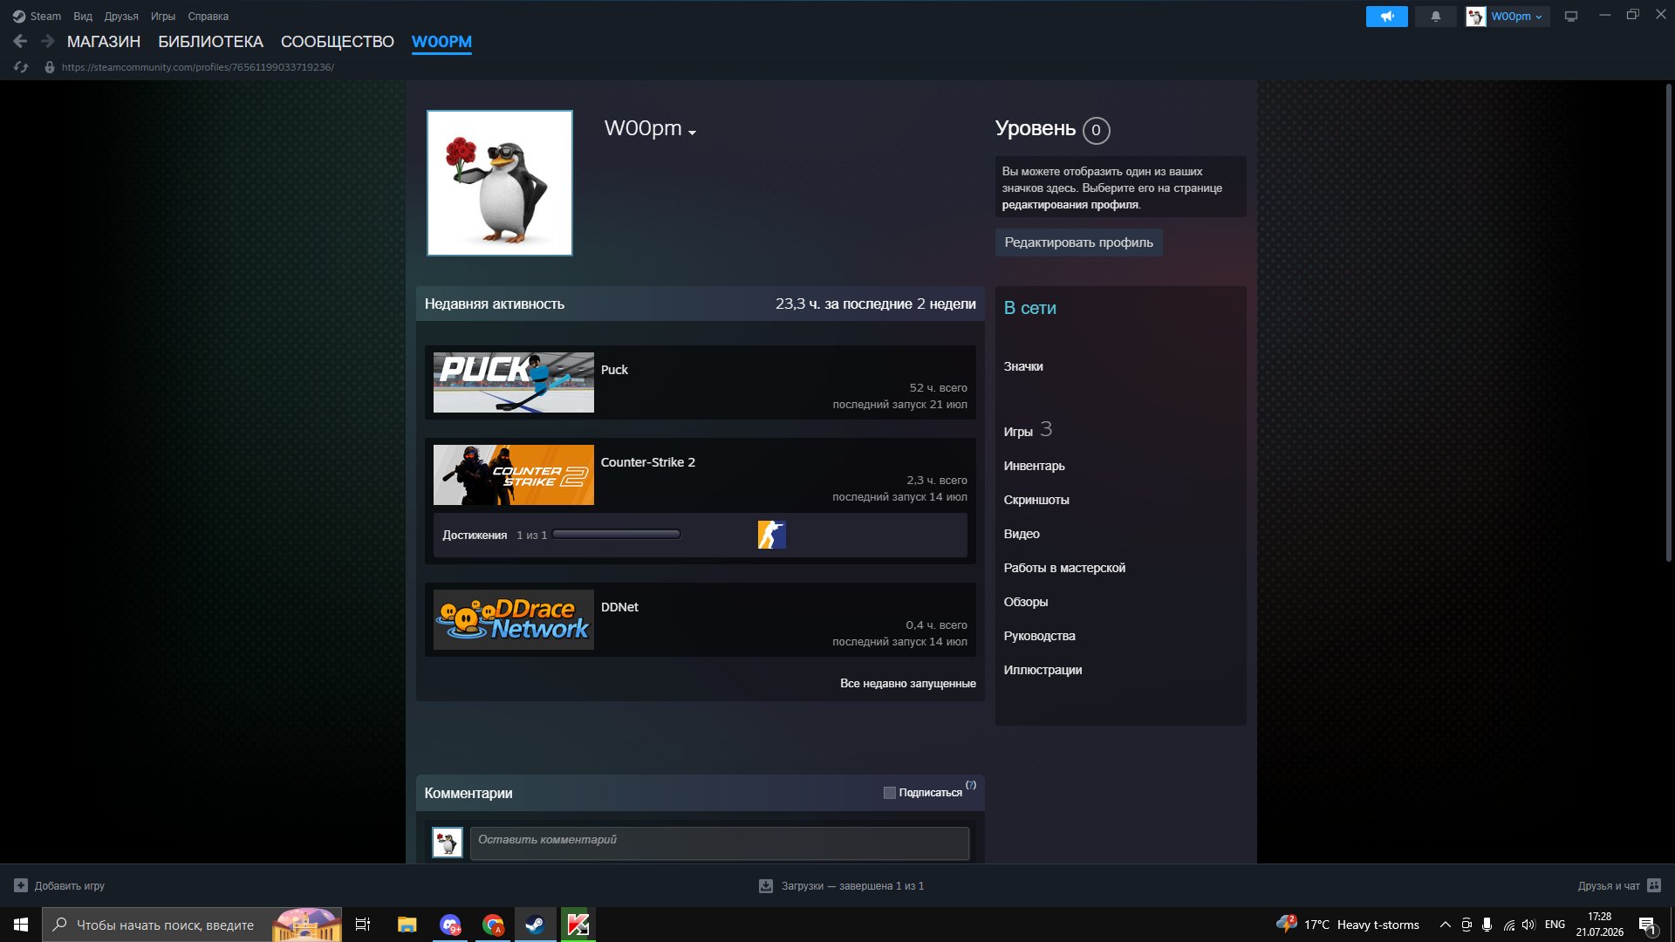Viewport: 1675px width, 942px height.
Task: Open File Explorer from taskbar
Action: (x=407, y=925)
